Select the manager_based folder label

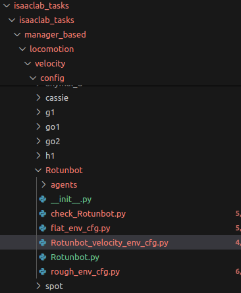point(55,35)
